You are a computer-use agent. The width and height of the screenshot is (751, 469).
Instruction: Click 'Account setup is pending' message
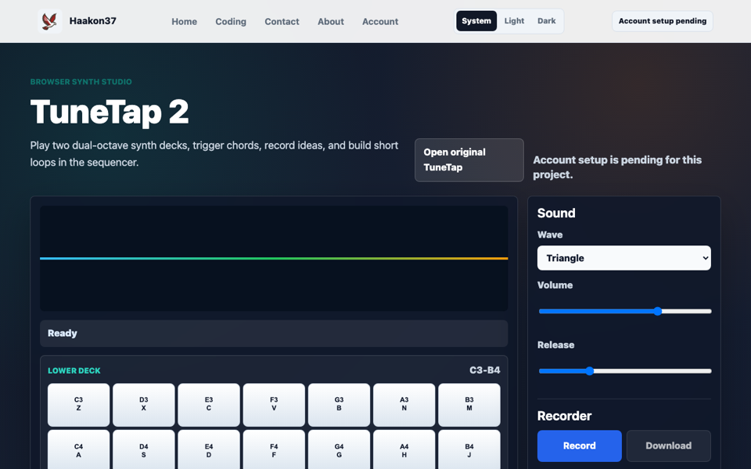tap(617, 167)
